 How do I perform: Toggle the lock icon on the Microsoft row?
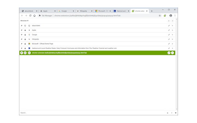pyautogui.click(x=25, y=44)
